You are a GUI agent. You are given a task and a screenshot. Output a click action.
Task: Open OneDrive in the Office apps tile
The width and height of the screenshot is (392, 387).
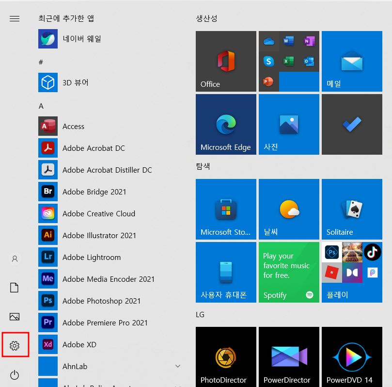[269, 41]
